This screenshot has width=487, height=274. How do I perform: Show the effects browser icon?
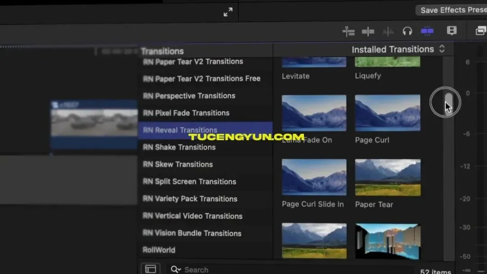481,31
